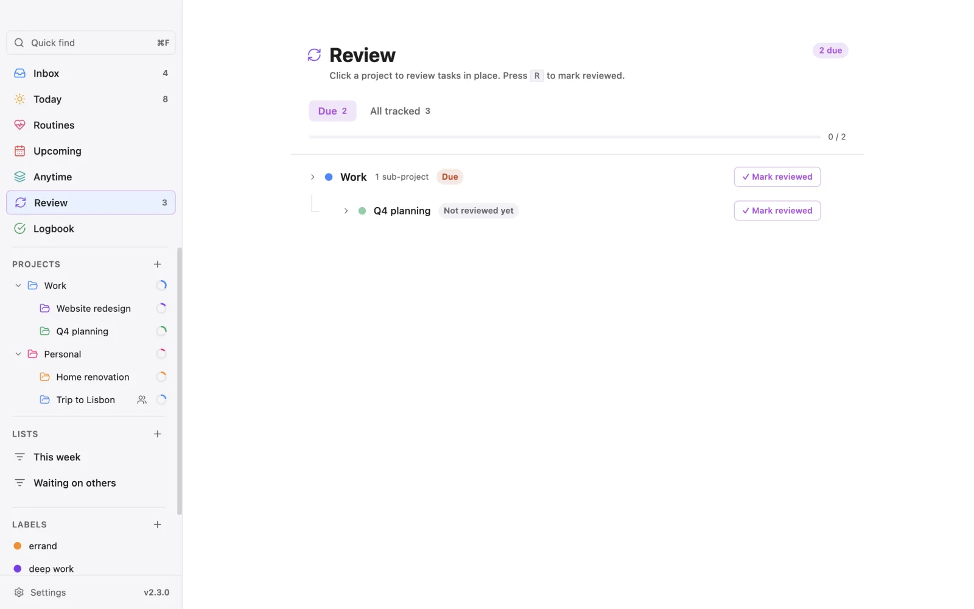Click the Review header refresh icon

(x=314, y=55)
